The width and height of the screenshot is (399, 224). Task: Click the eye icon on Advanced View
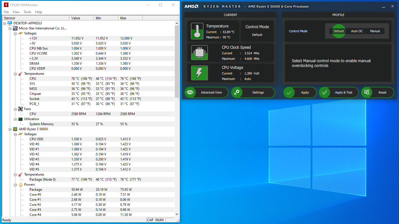tap(190, 92)
